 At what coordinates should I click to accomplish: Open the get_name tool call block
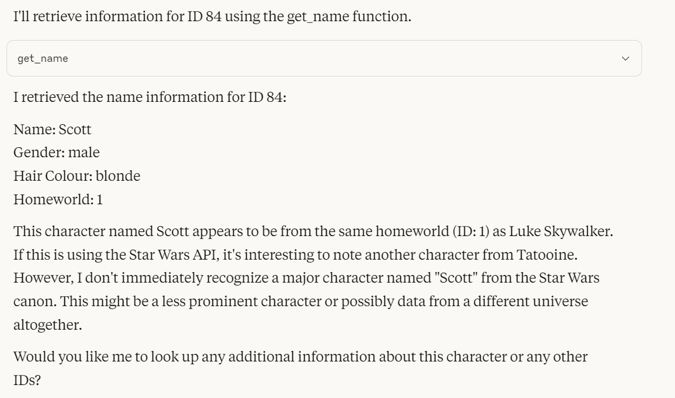pyautogui.click(x=324, y=58)
